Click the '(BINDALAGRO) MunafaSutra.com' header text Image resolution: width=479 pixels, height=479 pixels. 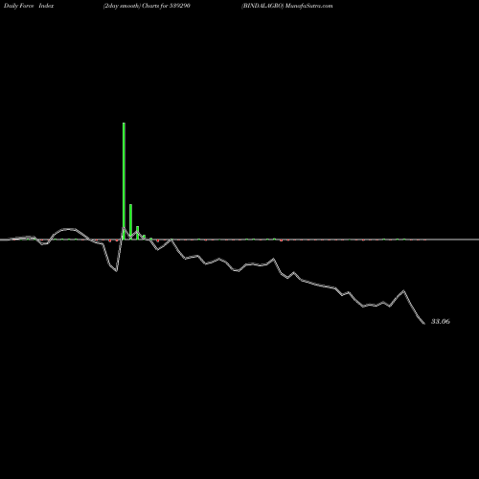pyautogui.click(x=287, y=6)
